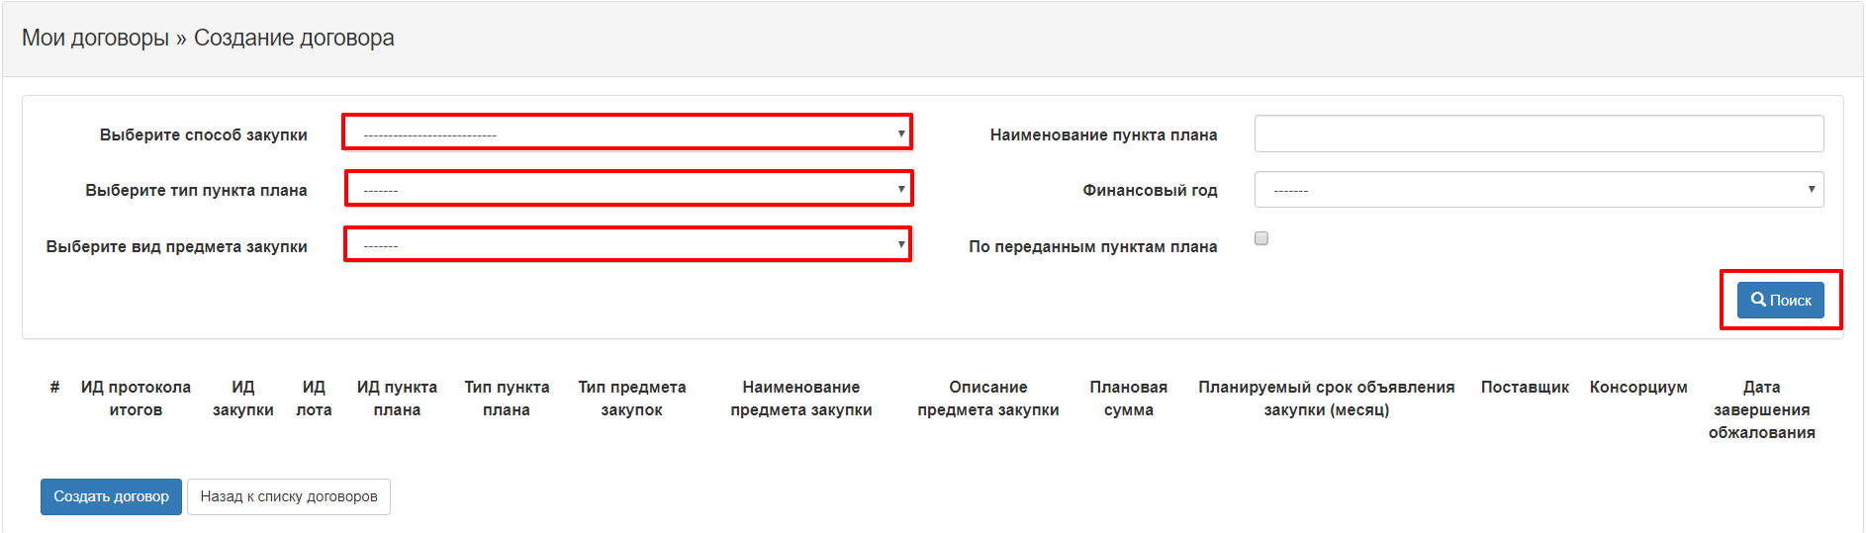Go to Мои договоры in the breadcrumb
The height and width of the screenshot is (533, 1866).
coord(95,39)
